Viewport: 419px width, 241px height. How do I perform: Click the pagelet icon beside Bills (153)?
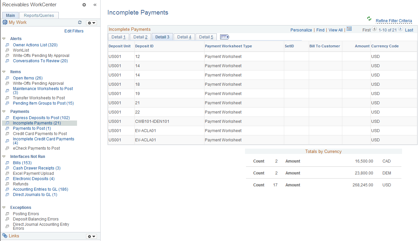pos(7,163)
